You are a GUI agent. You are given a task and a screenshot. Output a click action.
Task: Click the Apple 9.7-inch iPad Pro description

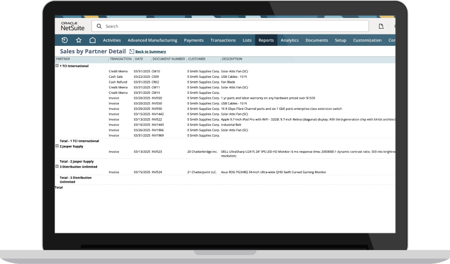pyautogui.click(x=308, y=119)
